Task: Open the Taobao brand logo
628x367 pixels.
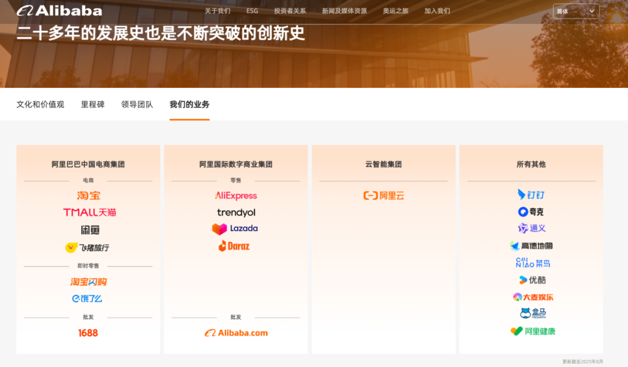Action: point(88,195)
